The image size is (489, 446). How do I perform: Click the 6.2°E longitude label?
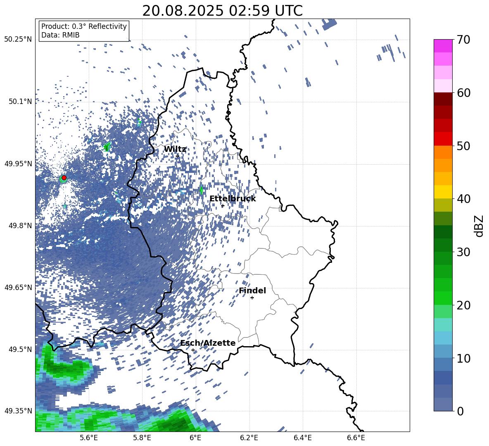249,438
